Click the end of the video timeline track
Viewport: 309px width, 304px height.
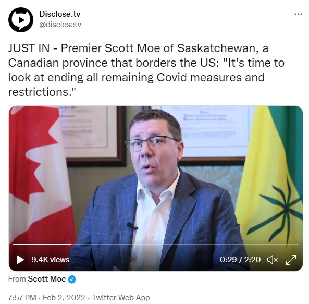pos(298,244)
